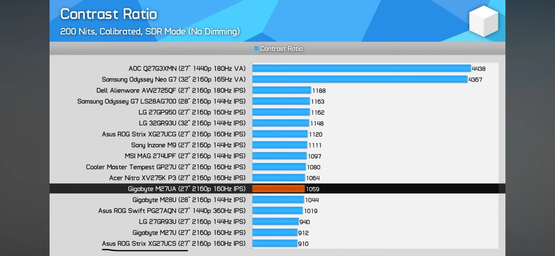The image size is (555, 256).
Task: Click the Gigabyte M27U 160Hz label
Action: (x=189, y=233)
